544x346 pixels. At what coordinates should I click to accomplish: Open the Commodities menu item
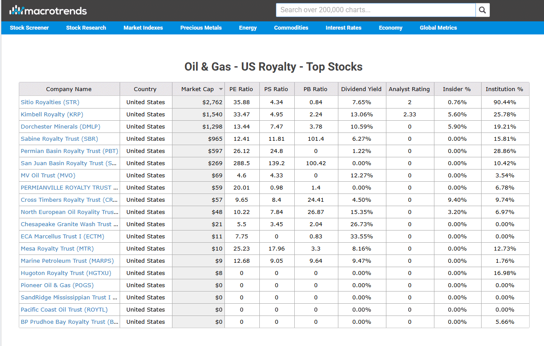pyautogui.click(x=291, y=28)
